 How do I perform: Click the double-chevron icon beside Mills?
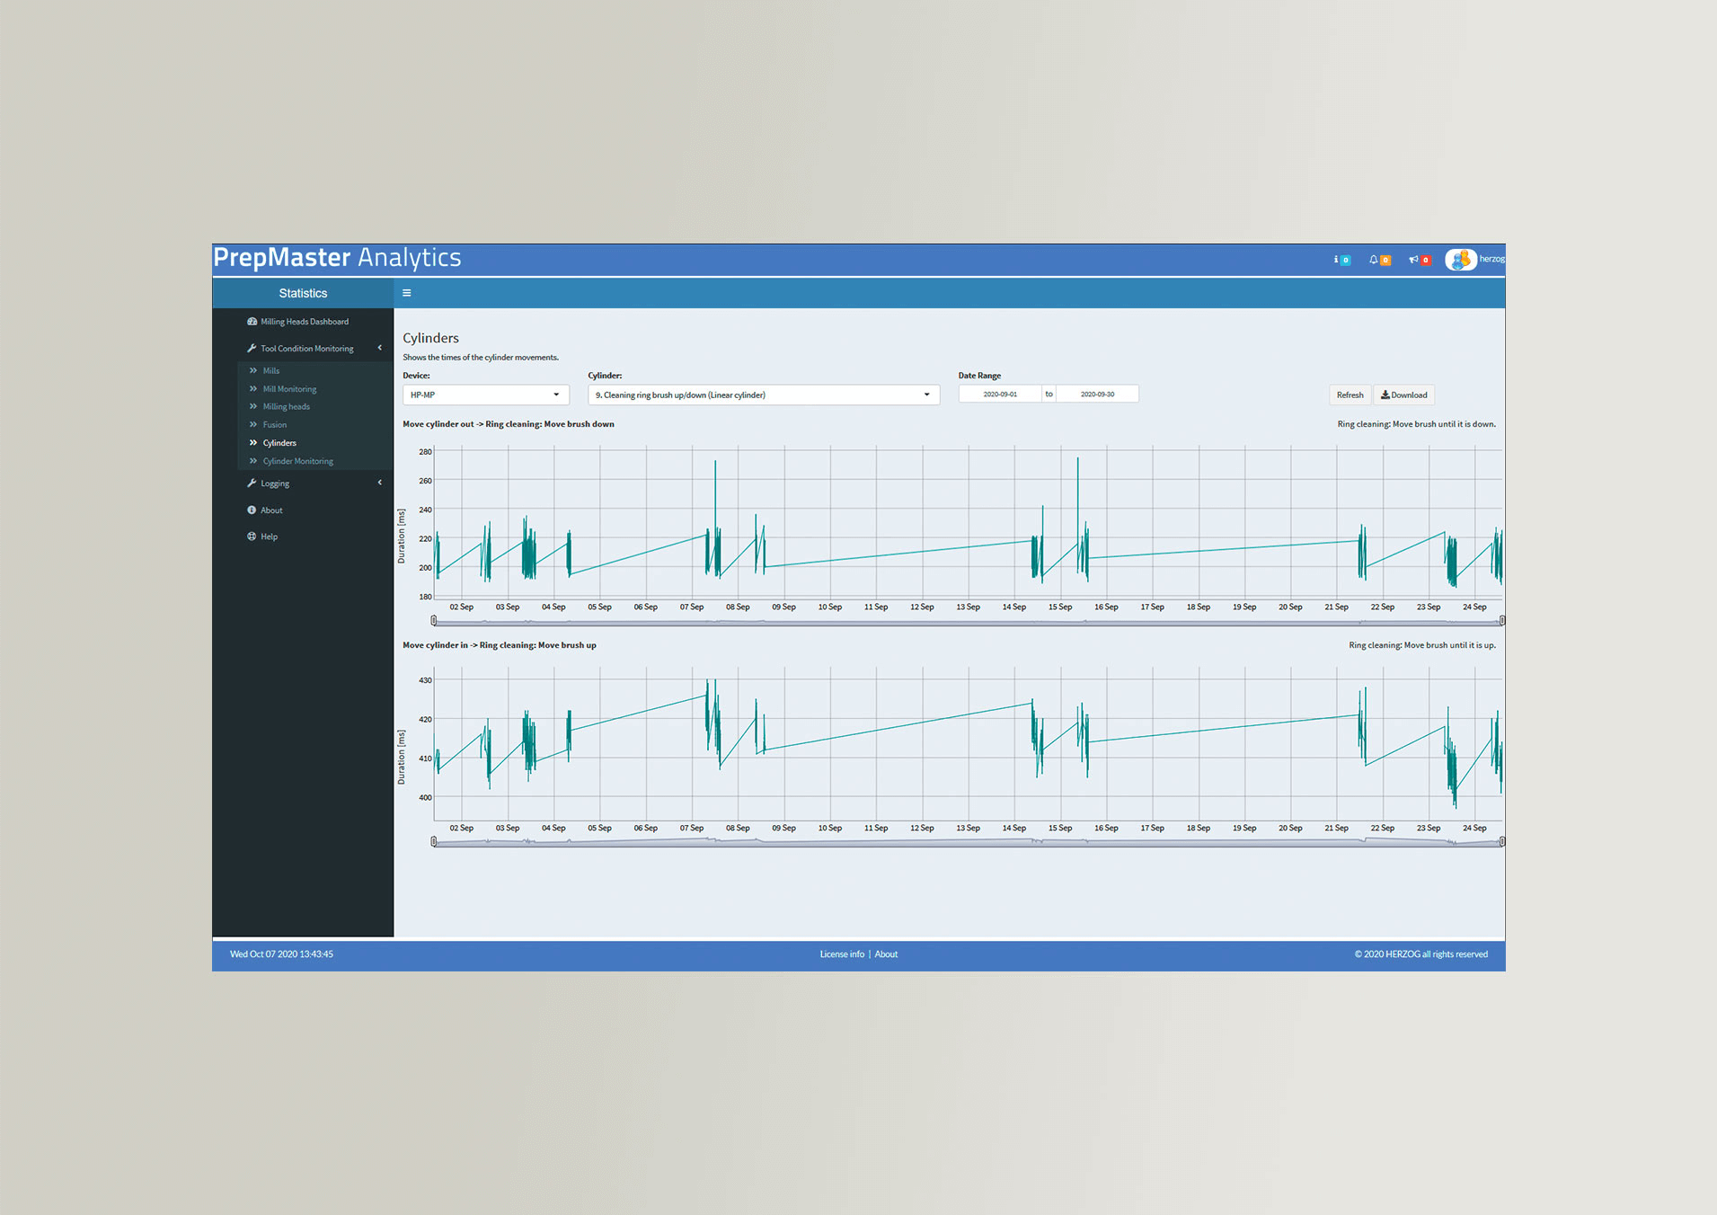pyautogui.click(x=253, y=370)
